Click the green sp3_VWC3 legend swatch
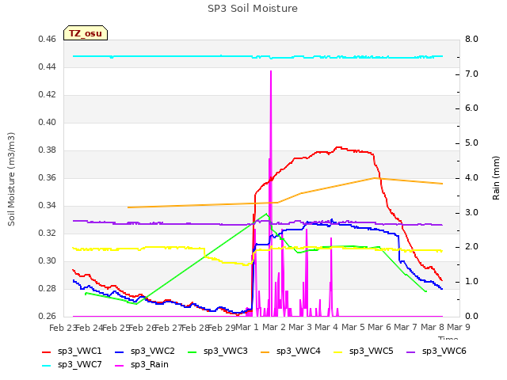 [x=193, y=351]
